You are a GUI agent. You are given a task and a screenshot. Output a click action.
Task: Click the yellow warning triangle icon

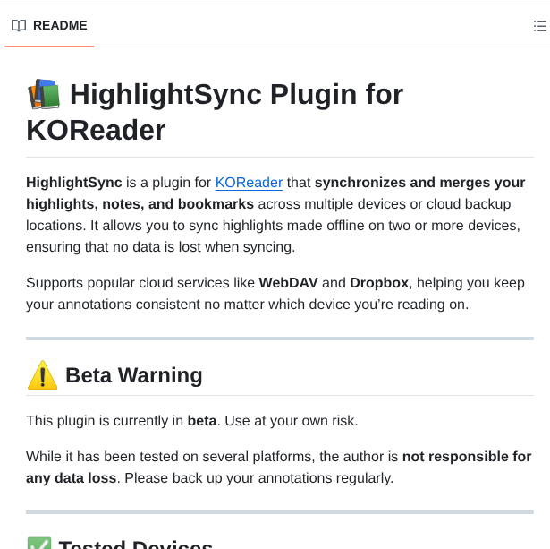pos(42,375)
